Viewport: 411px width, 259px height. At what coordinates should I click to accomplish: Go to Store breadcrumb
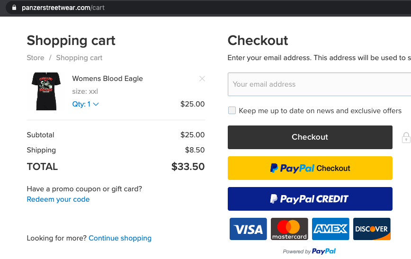tap(36, 58)
